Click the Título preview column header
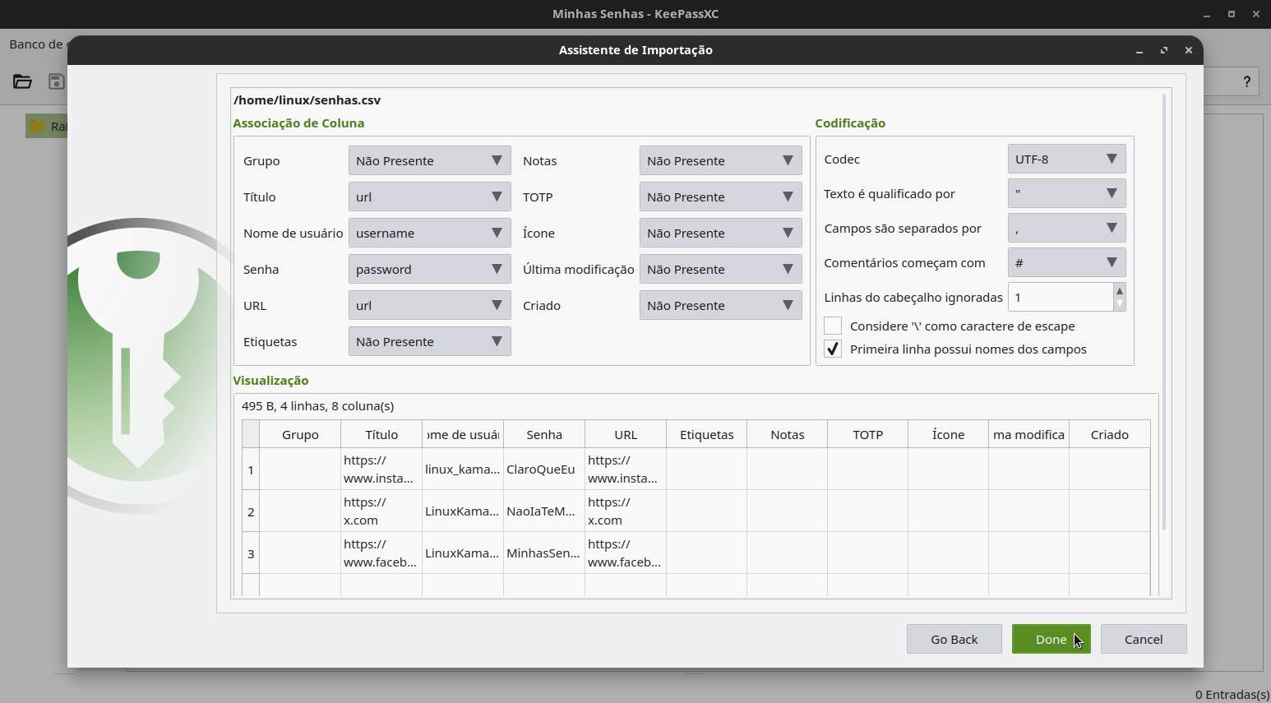Screen dimensions: 1271x703 [x=381, y=434]
